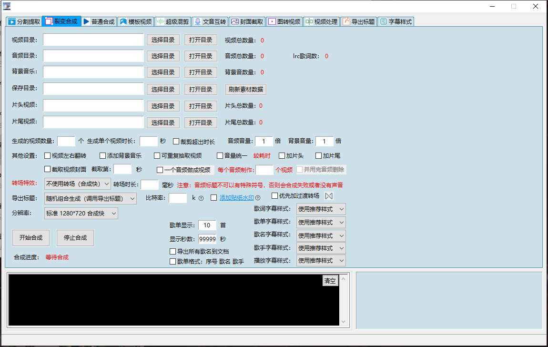Expand the 歌词字幕样式 dropdown
548x347 pixels.
pos(321,209)
